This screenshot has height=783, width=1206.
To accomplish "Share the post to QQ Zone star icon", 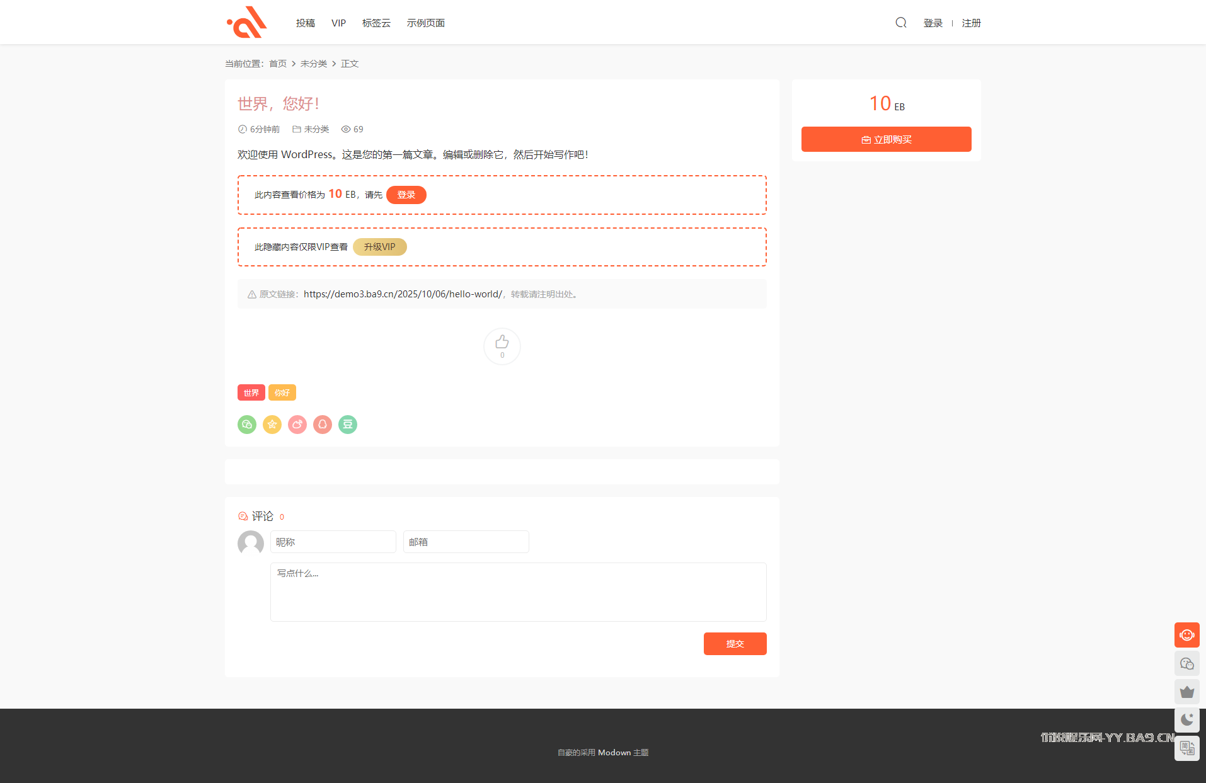I will pyautogui.click(x=272, y=425).
